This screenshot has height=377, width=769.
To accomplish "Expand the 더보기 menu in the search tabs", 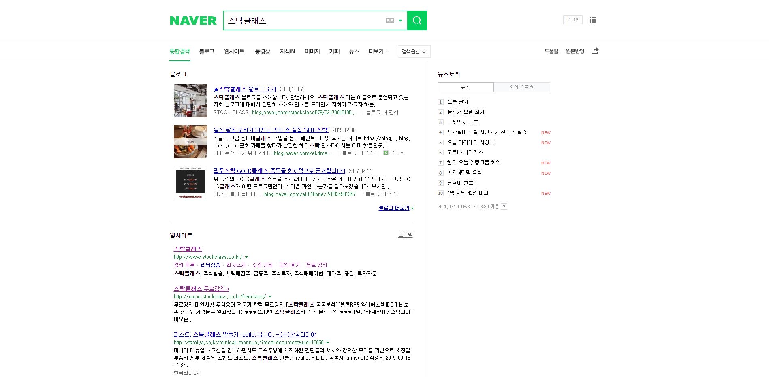I will point(378,51).
